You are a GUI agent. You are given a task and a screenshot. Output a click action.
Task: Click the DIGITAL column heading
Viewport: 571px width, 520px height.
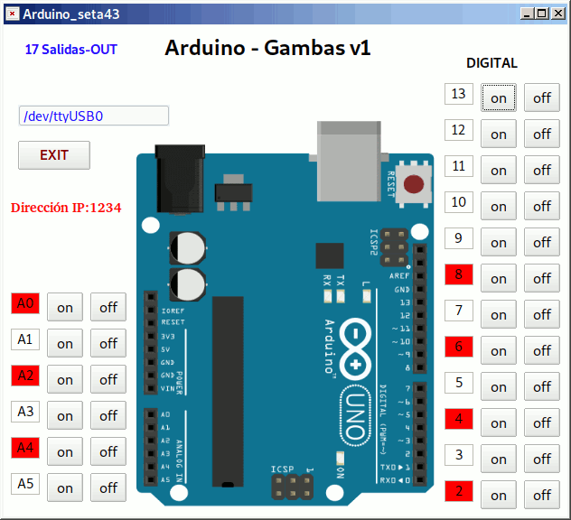(492, 63)
